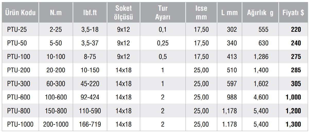Click product code PTU-200
The width and height of the screenshot is (314, 133).
[19, 70]
